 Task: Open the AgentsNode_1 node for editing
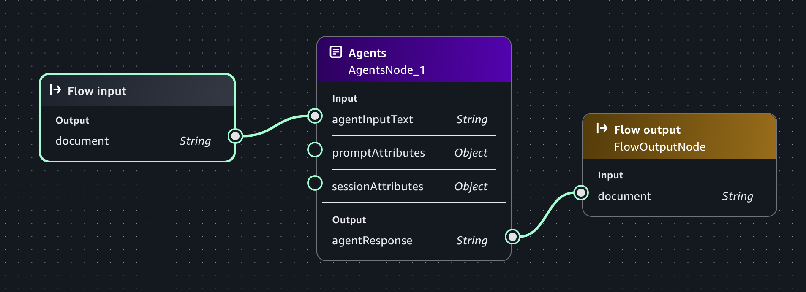[414, 148]
